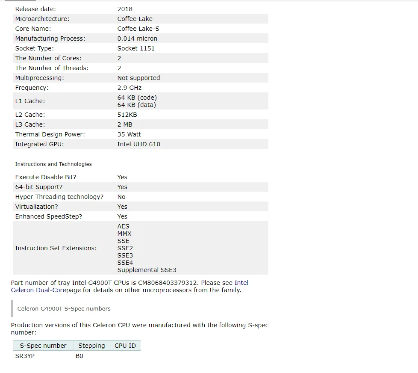Select the 'SSE2' instruction extension
This screenshot has height=373, width=418.
point(125,248)
